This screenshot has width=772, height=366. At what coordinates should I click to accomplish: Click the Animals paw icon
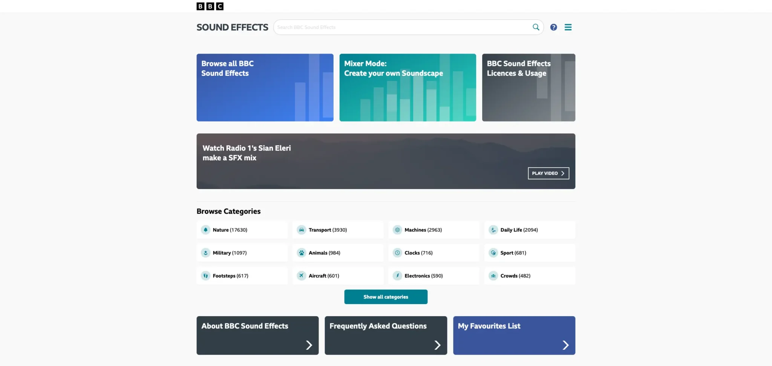tap(301, 253)
